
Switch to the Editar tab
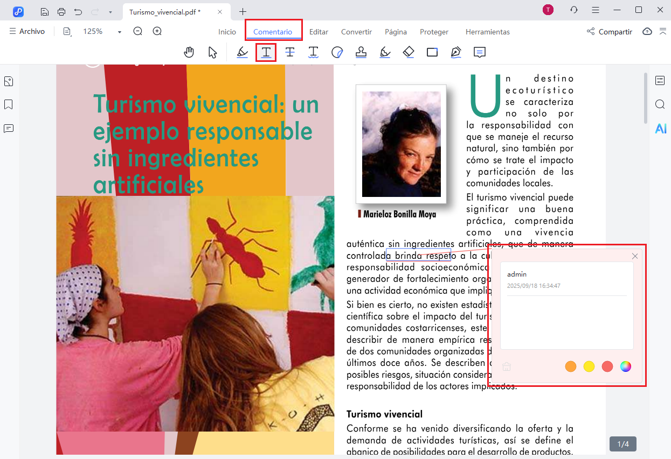click(319, 32)
